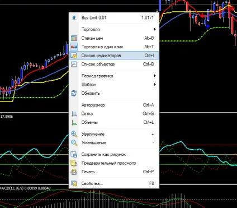The width and height of the screenshot is (237, 208).
Task: Click the one-click trading icon beside Торговля в один клик
Action: (x=74, y=47)
